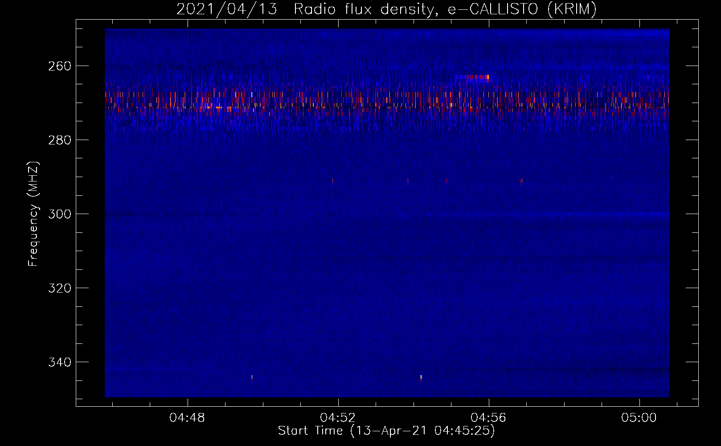Click the 260 frequency tick label

[59, 66]
